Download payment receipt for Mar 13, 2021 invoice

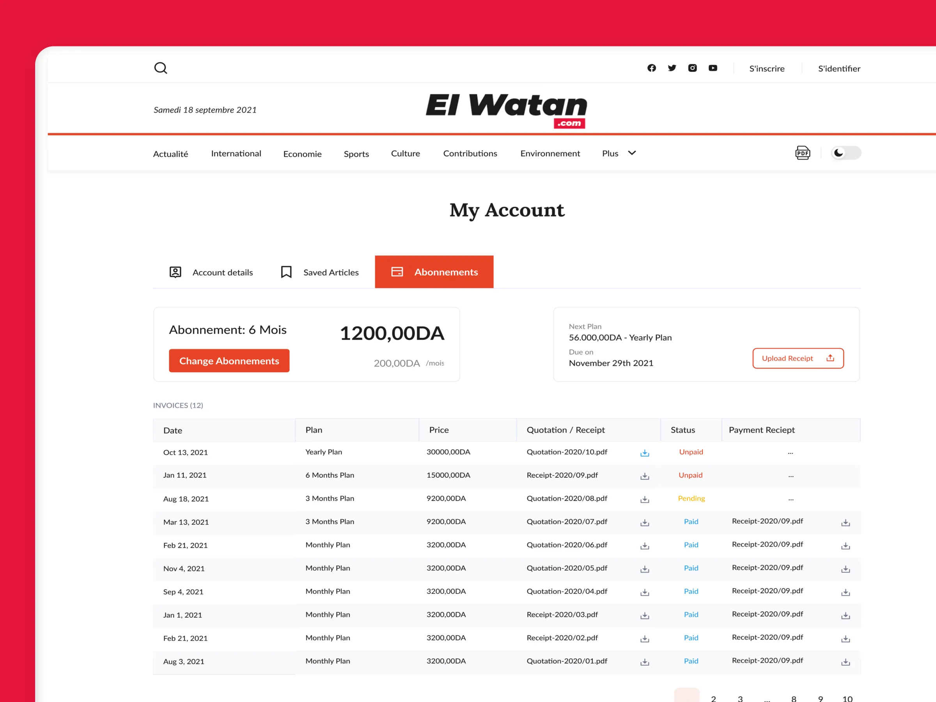click(846, 523)
